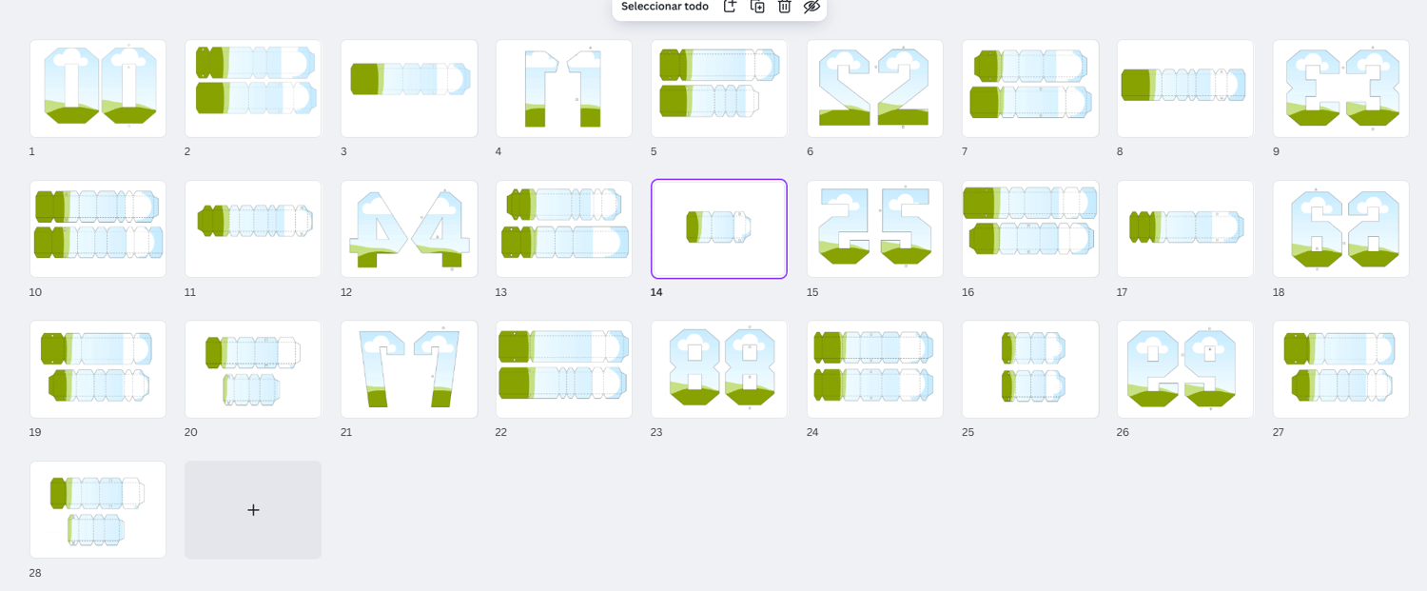
Task: Choose page 21 thumbnail showing number 7
Action: [409, 369]
